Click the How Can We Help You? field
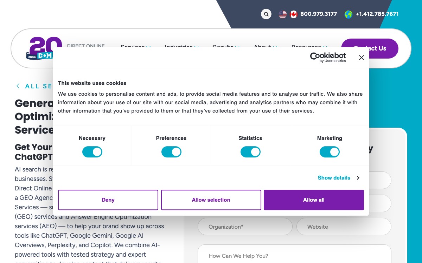 [x=294, y=254]
